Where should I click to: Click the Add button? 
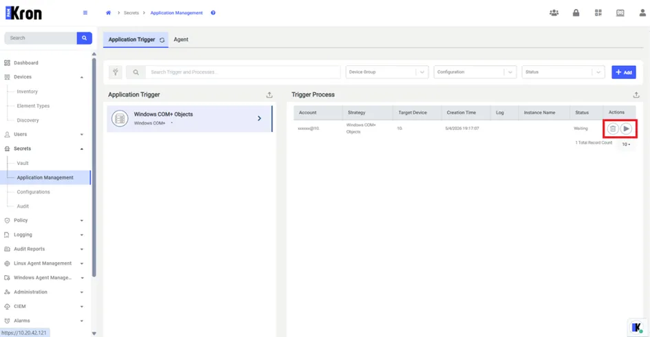623,72
